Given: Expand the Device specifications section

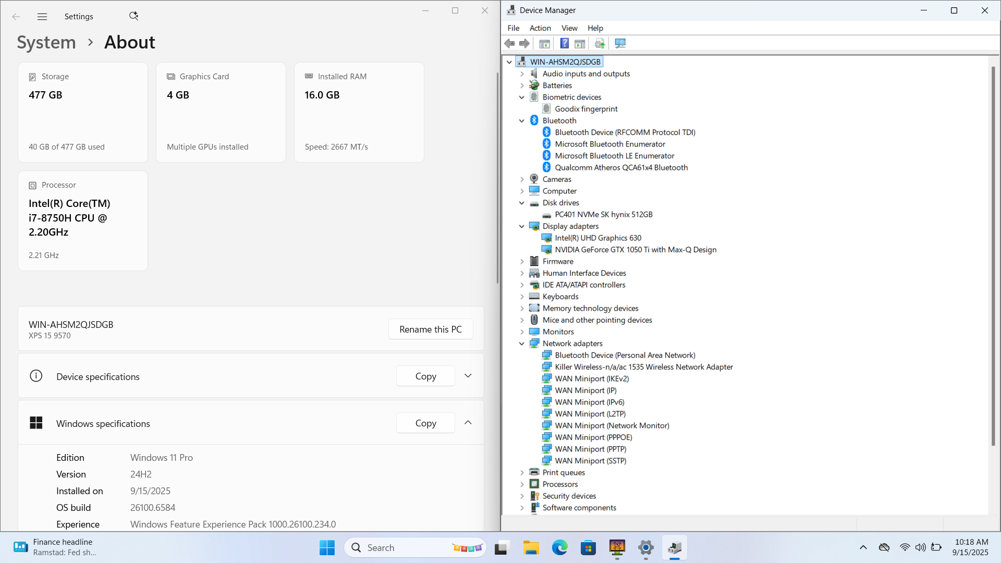Looking at the screenshot, I should (468, 376).
